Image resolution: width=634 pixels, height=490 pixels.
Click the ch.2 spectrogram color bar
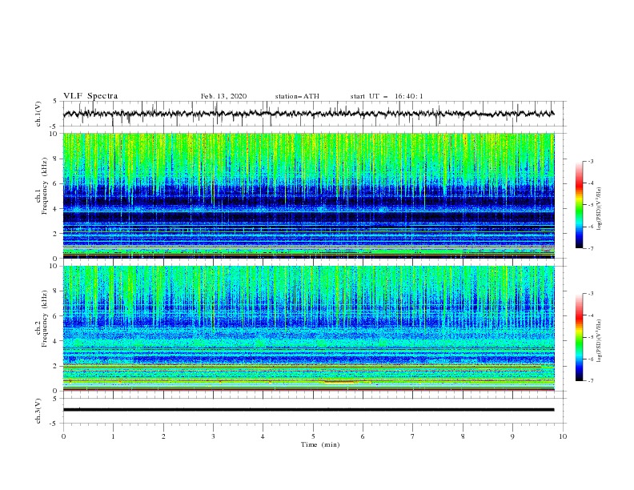tap(579, 337)
